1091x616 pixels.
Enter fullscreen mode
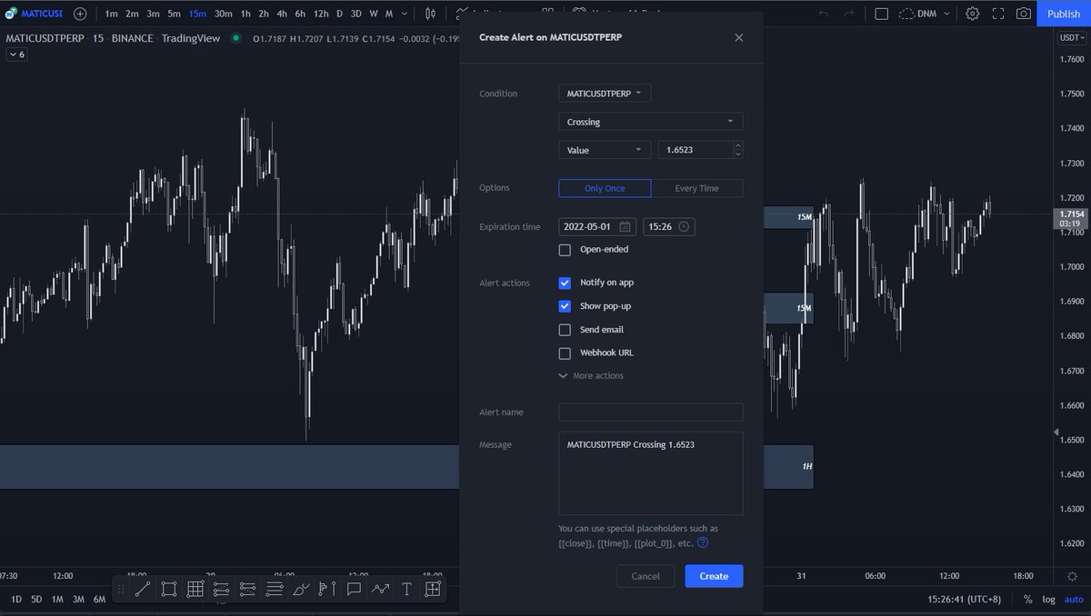click(998, 14)
